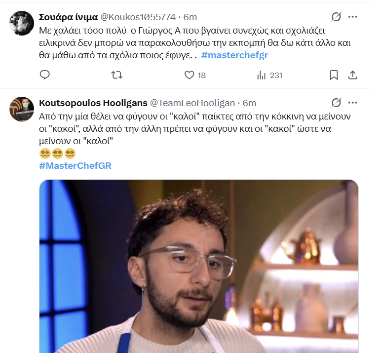Open more options on Σουάρα ίνιμα tweet
Image resolution: width=381 pixels, height=353 pixels.
[352, 17]
